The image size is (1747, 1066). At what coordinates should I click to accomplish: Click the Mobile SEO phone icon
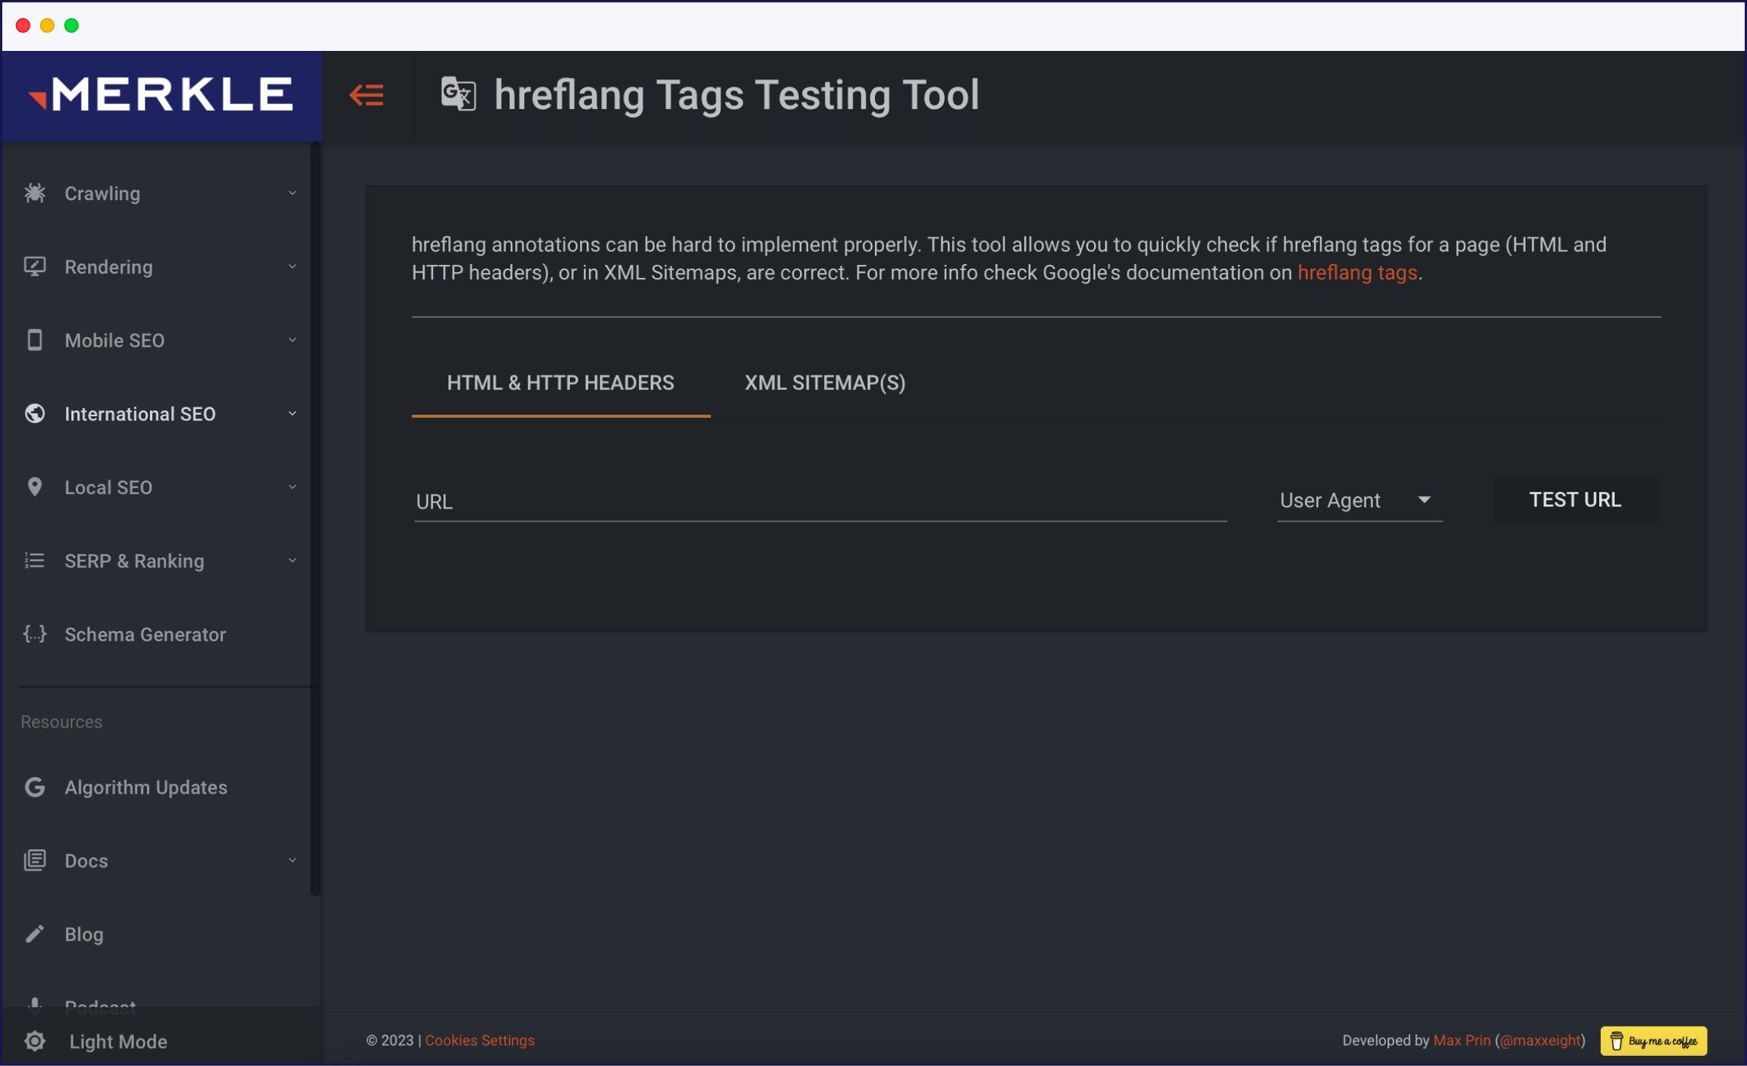coord(34,340)
